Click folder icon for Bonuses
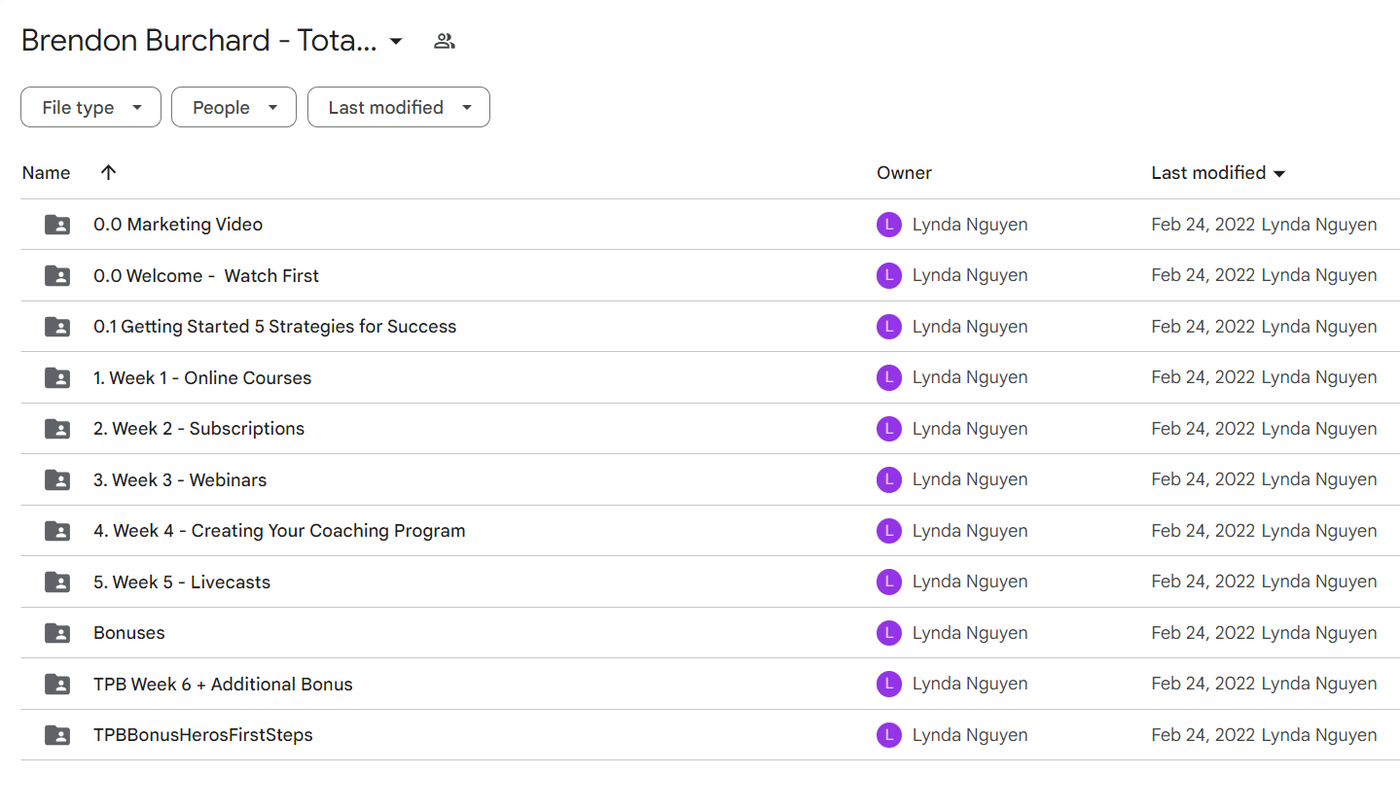The image size is (1400, 811). [57, 633]
